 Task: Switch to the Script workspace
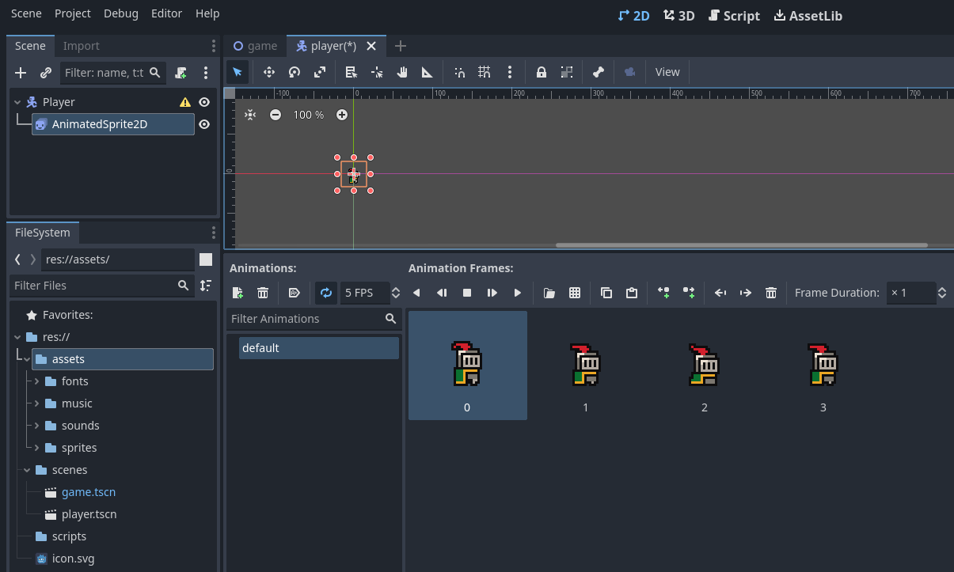point(734,16)
